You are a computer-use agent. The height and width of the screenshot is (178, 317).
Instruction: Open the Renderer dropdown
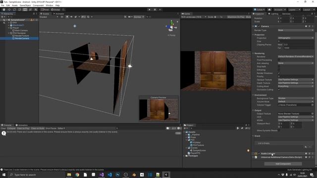[x=296, y=57]
